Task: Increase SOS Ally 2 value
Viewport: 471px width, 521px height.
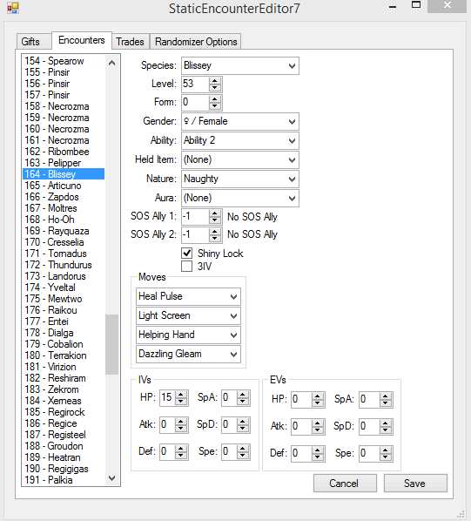Action: coord(215,232)
